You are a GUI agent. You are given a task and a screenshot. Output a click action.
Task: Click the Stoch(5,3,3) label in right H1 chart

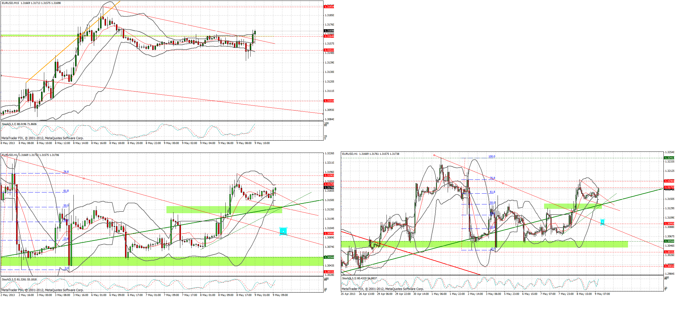[349, 278]
